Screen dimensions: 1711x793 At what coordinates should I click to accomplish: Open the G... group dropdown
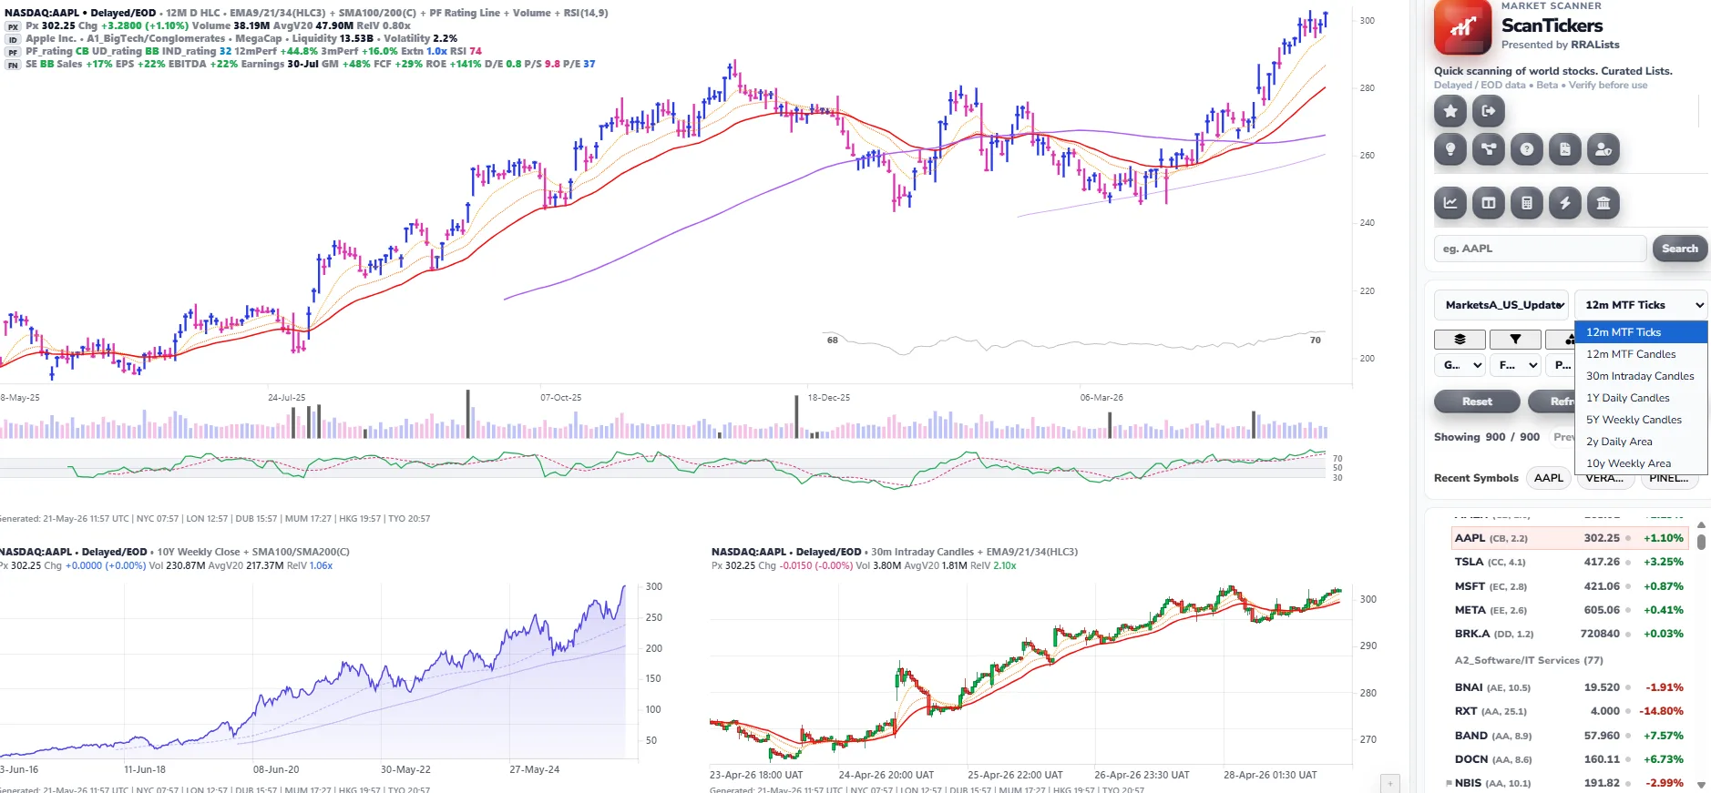(x=1460, y=365)
